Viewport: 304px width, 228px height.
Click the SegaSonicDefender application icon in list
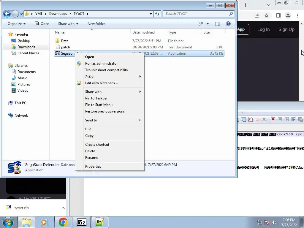click(57, 53)
